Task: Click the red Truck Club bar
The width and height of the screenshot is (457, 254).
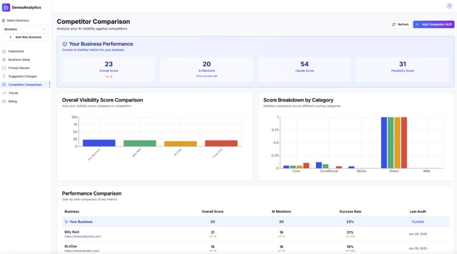Action: (x=221, y=143)
